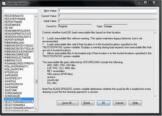Click the Save All... button
This screenshot has height=116, width=162.
(68, 103)
